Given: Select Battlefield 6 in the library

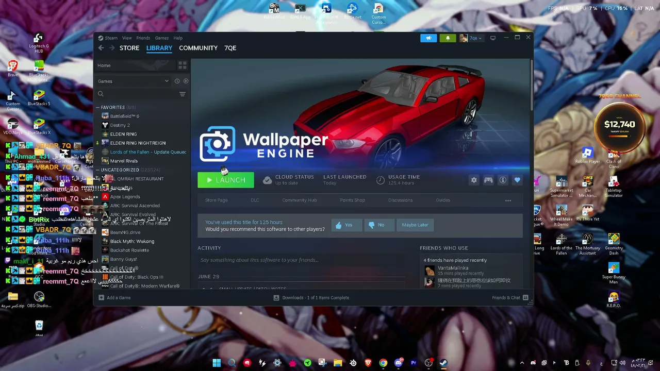Looking at the screenshot, I should click(x=124, y=116).
